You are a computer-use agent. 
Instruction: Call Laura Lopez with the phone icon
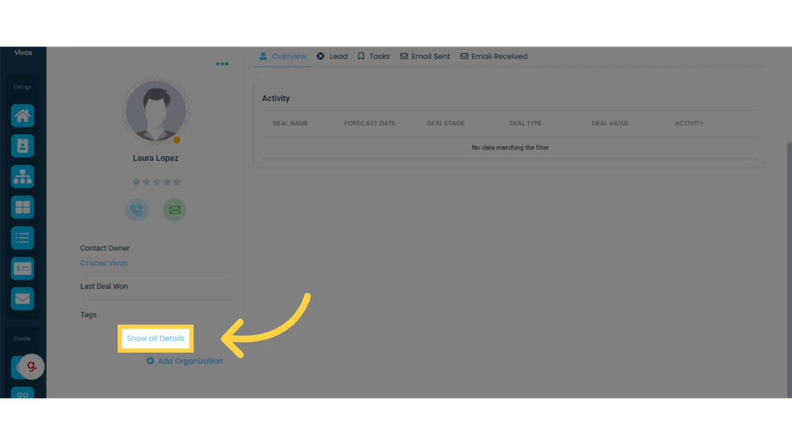coord(137,210)
